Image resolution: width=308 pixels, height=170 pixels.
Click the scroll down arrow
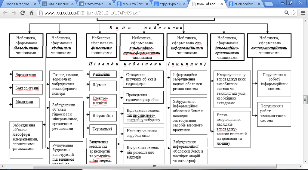[306, 162]
